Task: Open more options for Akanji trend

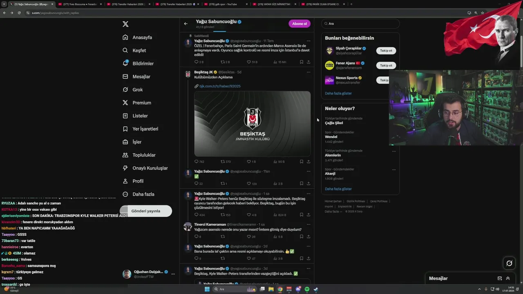Action: pos(394,169)
